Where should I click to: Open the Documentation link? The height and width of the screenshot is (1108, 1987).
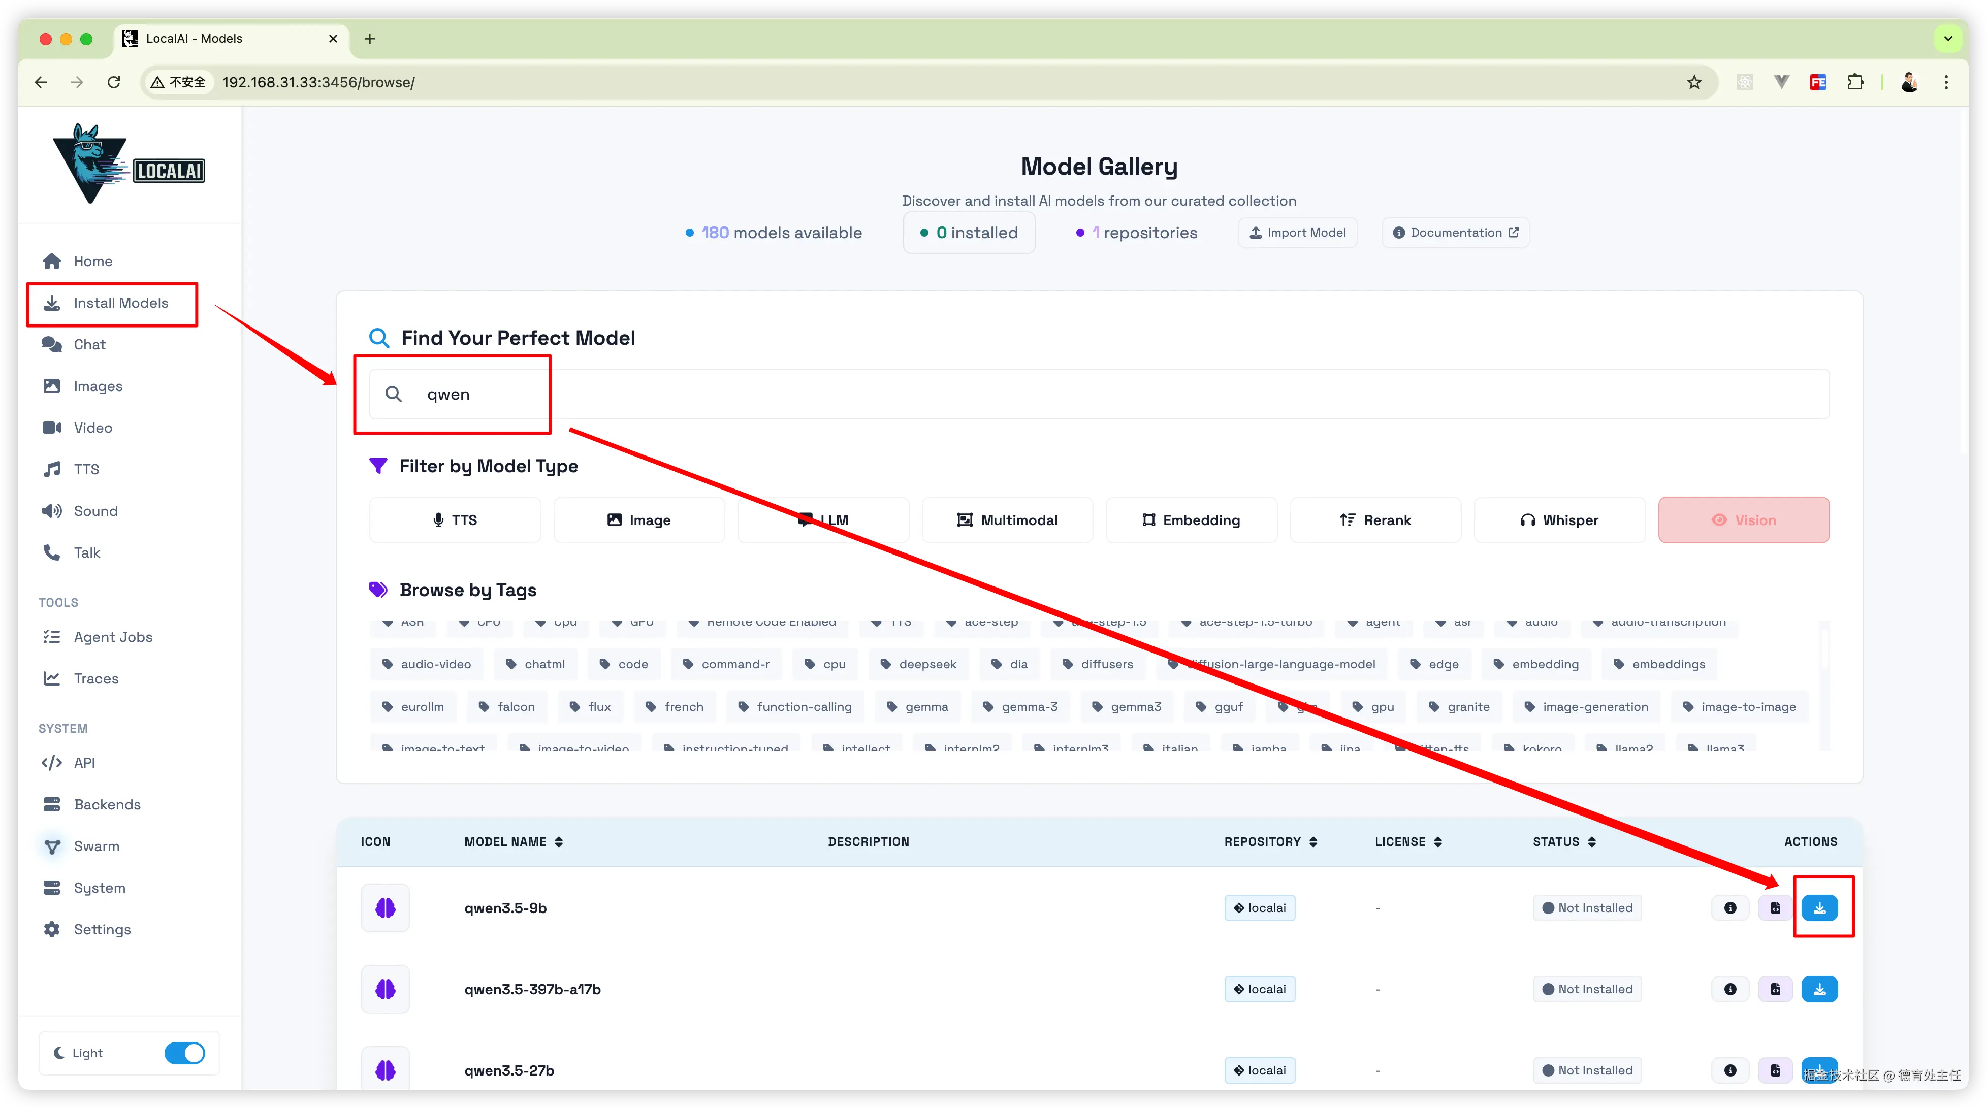pos(1456,232)
